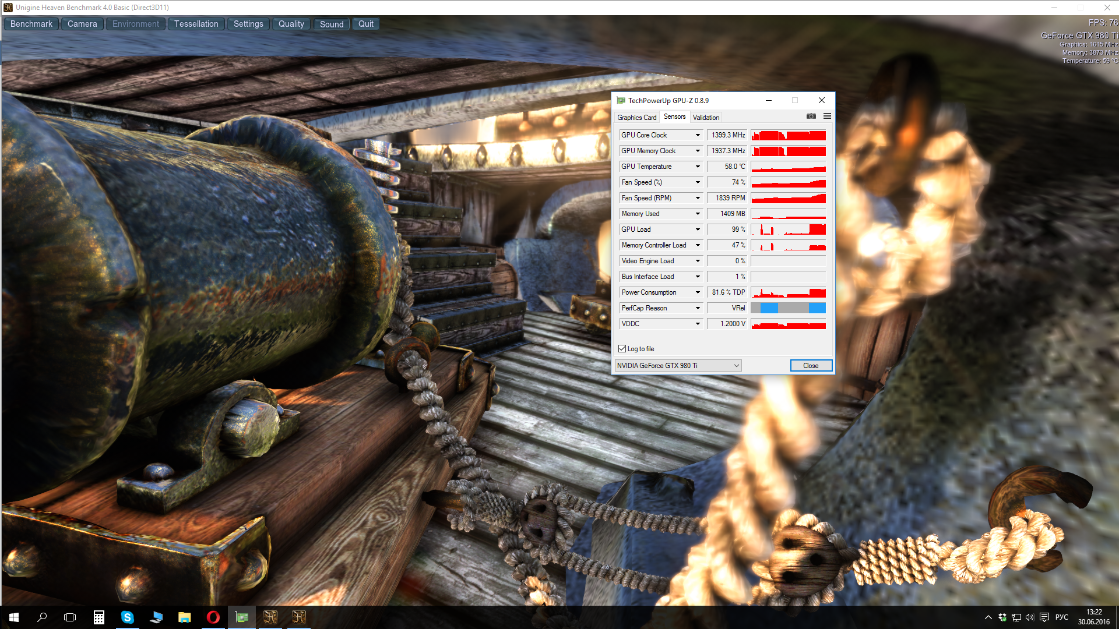Toggle the Log to file checkbox
This screenshot has height=629, width=1119.
coord(622,349)
